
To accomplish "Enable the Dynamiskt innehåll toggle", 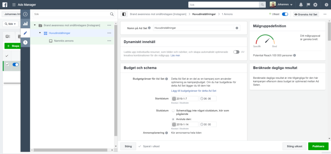I will click(x=236, y=52).
